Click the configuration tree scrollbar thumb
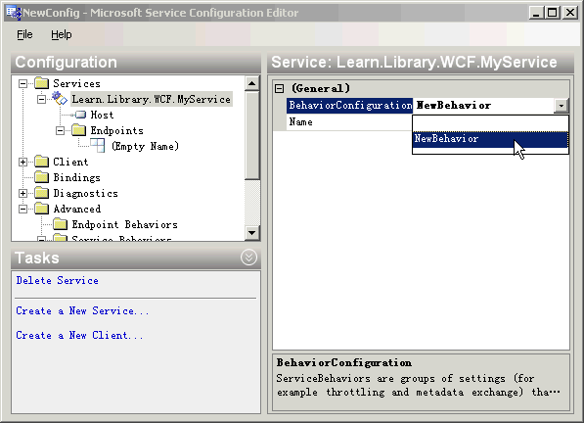The image size is (584, 423). point(252,135)
